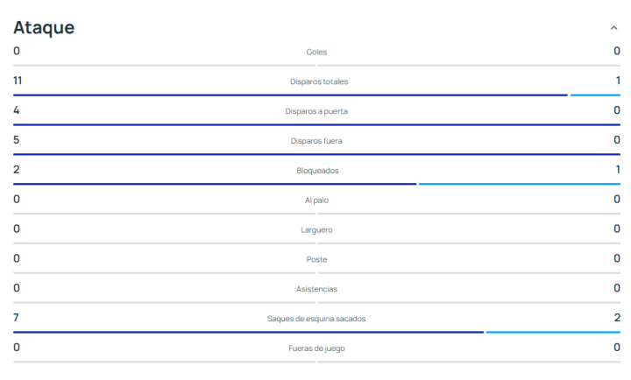Click the light blue Bloqueados bar segment
The height and width of the screenshot is (380, 631).
click(519, 184)
